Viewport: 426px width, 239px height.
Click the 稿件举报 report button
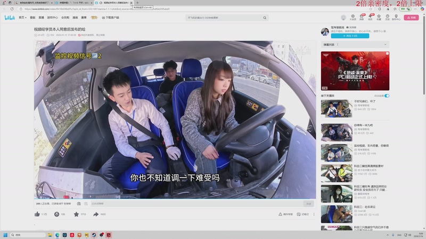tap(285, 214)
